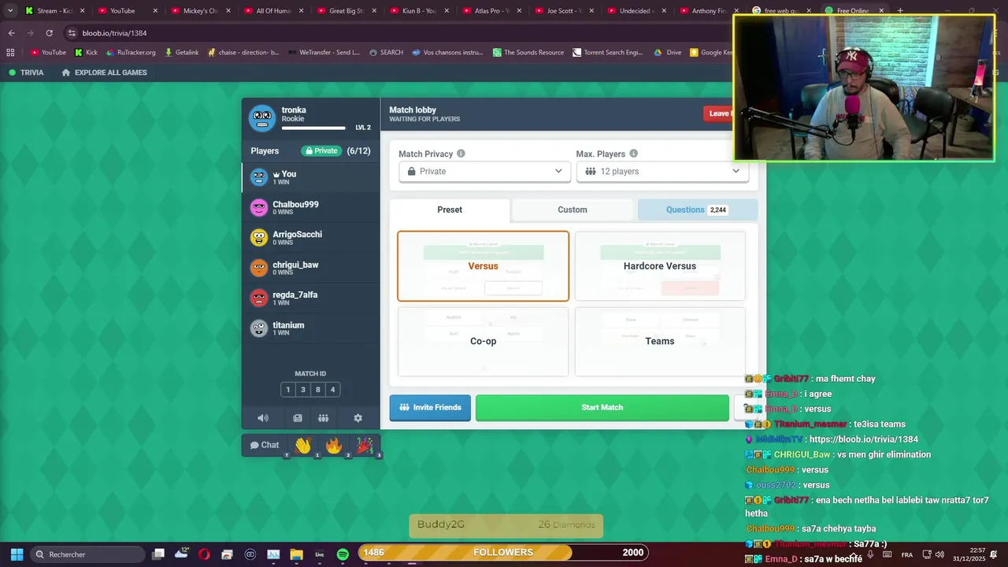This screenshot has height=567, width=1008.
Task: Open the lobby settings gear icon
Action: point(358,418)
